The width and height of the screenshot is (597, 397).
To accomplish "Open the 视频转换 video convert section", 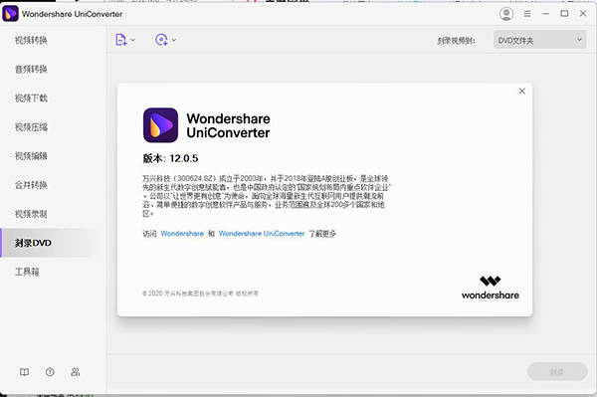I will [x=31, y=40].
